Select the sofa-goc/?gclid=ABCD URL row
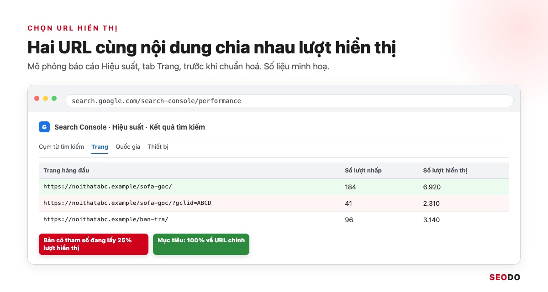The image size is (548, 292). tap(274, 203)
